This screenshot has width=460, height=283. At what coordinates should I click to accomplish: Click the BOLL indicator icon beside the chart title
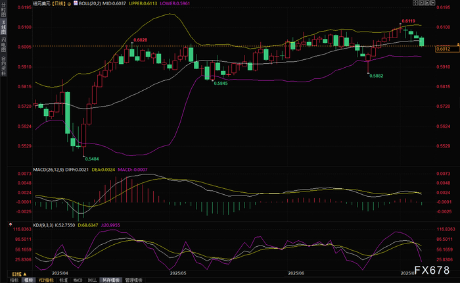tap(76, 3)
